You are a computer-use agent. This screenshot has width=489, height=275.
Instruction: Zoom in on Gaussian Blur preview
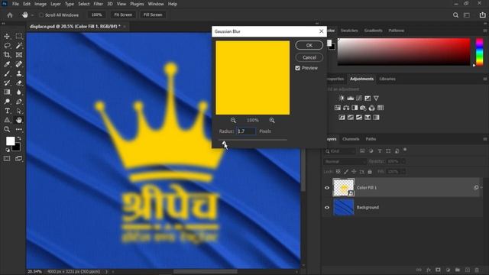tap(272, 121)
